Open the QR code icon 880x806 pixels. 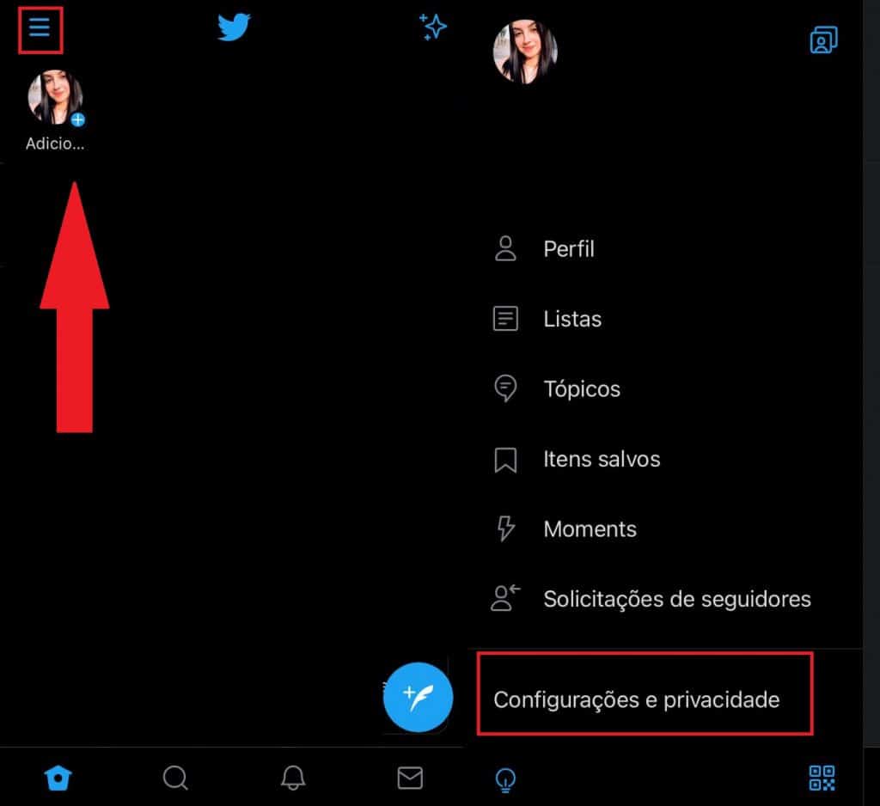point(822,778)
